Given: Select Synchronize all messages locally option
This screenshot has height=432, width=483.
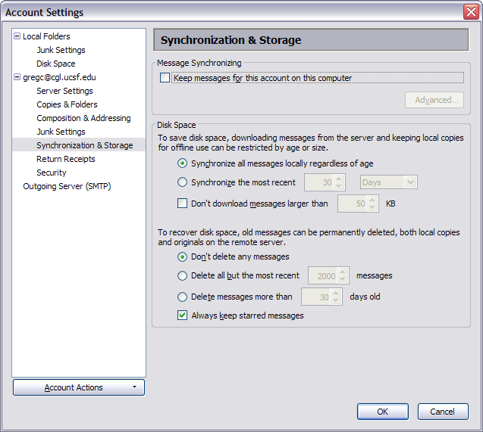Looking at the screenshot, I should coord(182,163).
